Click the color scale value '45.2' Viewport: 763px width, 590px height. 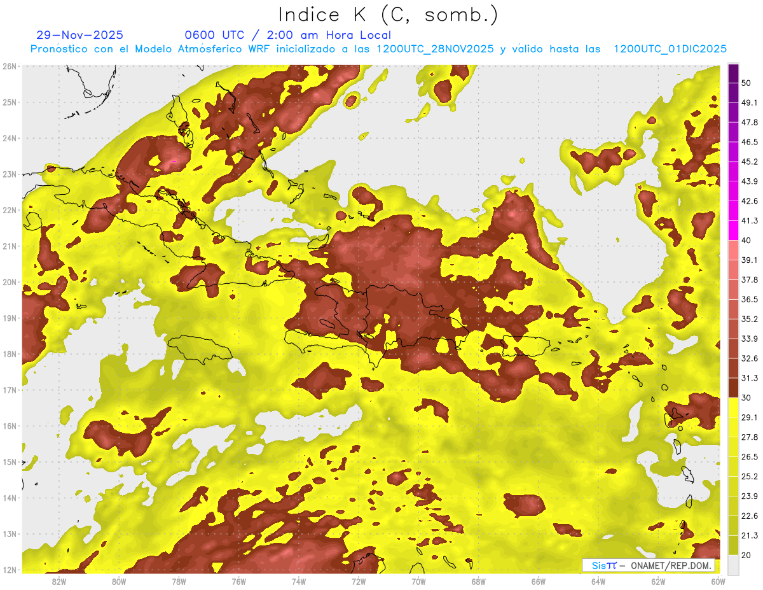click(749, 162)
